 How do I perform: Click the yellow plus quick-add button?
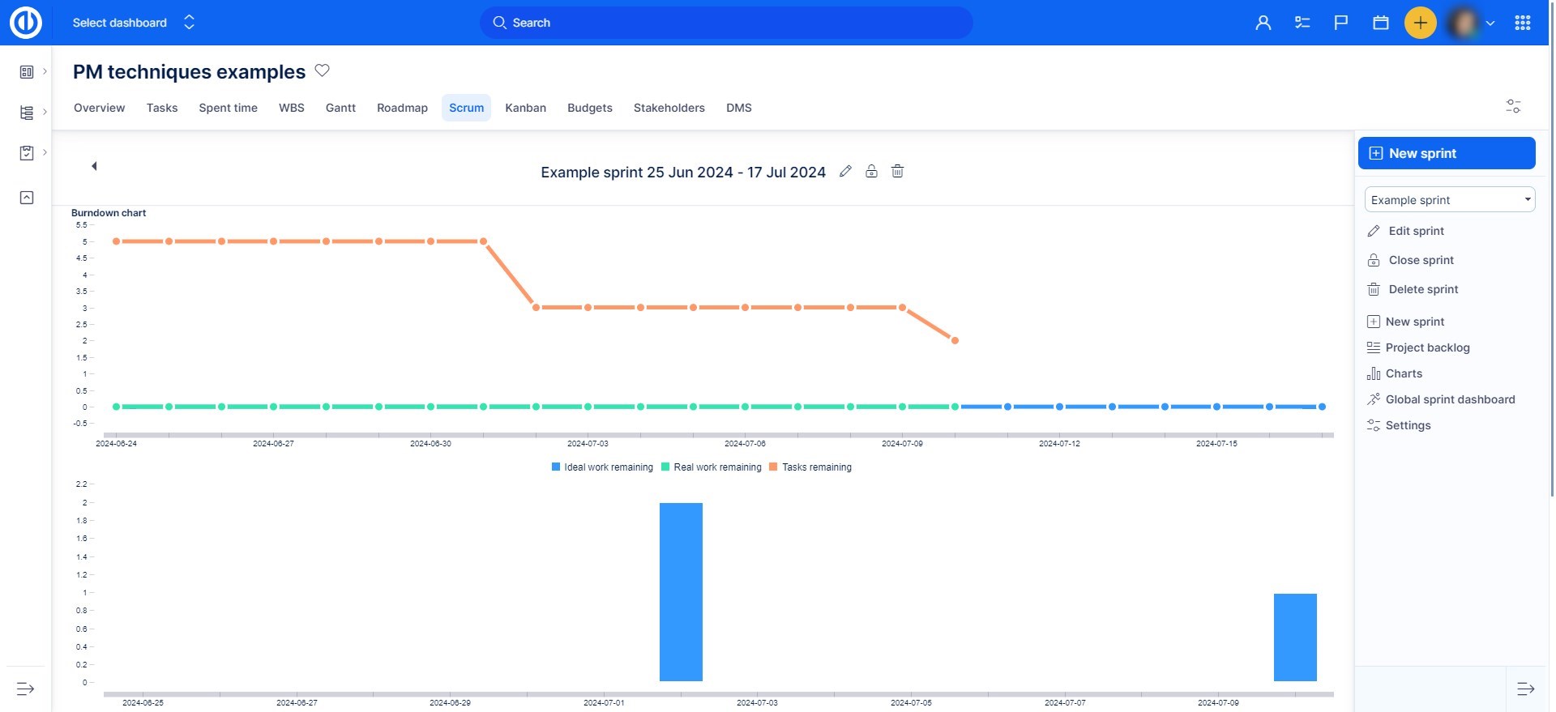1420,23
